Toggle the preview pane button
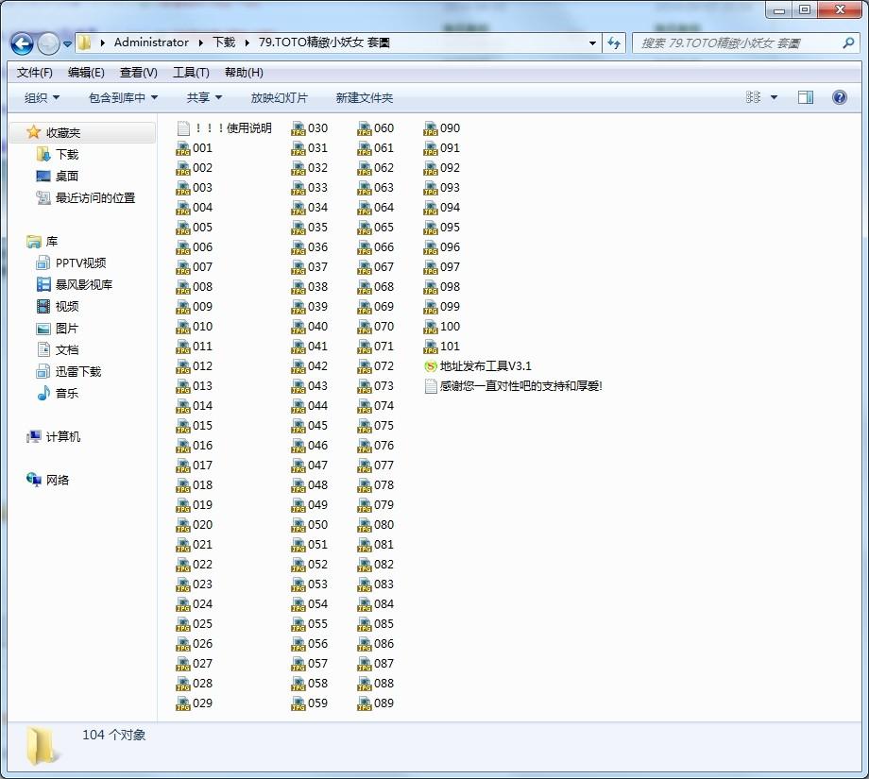The image size is (869, 779). coord(805,97)
